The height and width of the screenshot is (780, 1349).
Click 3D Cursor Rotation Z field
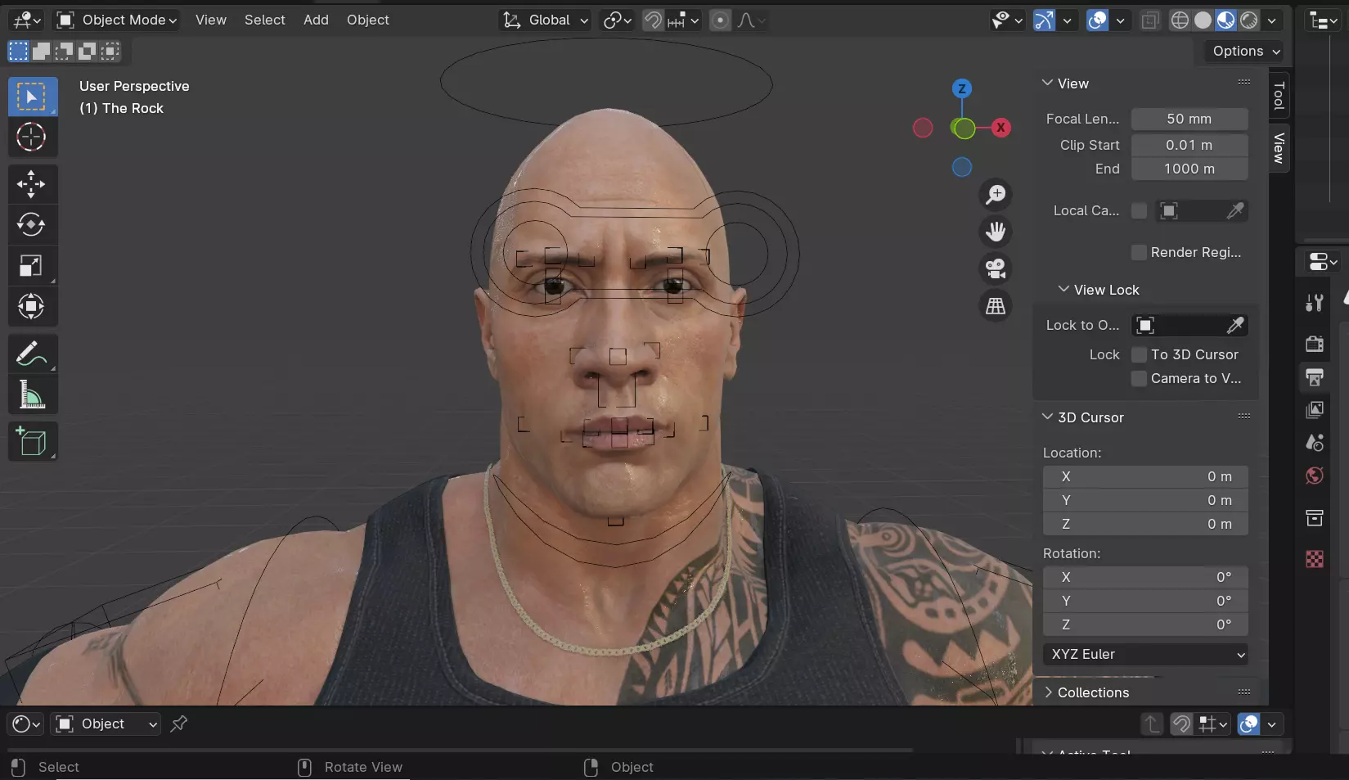coord(1145,624)
